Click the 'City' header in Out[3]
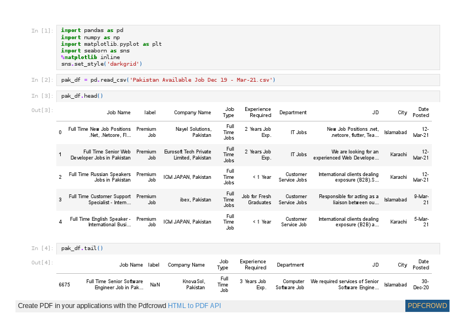 coord(402,113)
